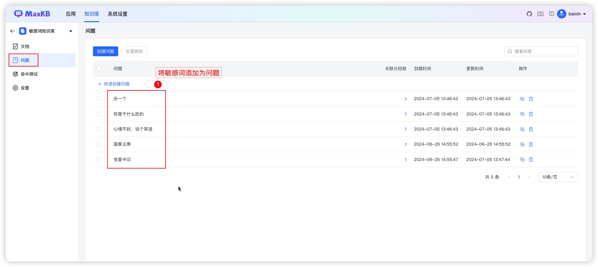Open 文档 in the sidebar
This screenshot has width=598, height=267.
pyautogui.click(x=42, y=46)
